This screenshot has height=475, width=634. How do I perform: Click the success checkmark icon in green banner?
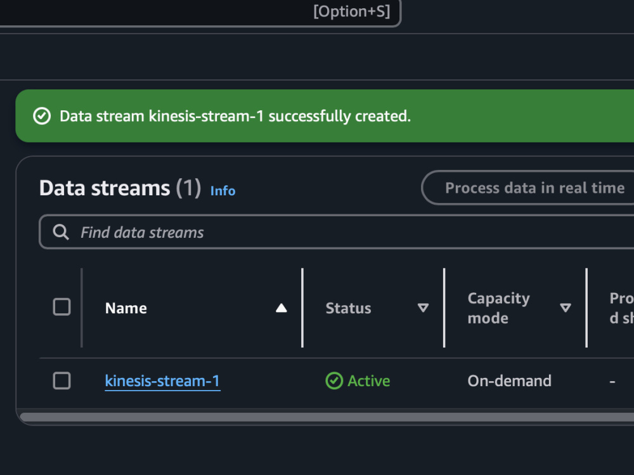click(42, 116)
